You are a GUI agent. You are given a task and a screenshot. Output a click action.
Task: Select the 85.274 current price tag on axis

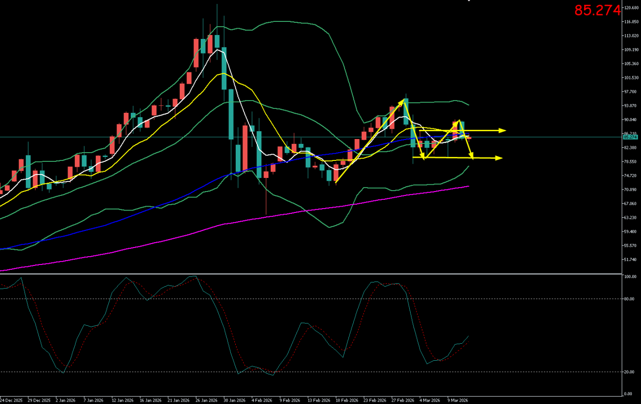(630, 137)
